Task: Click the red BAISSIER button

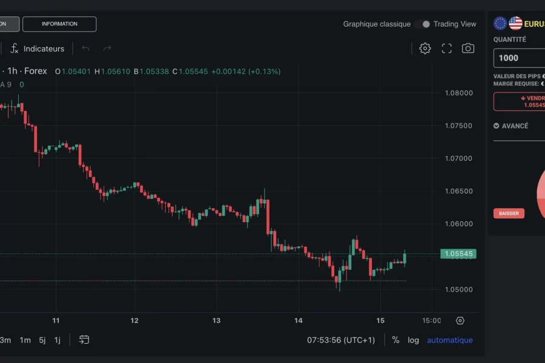Action: coord(509,214)
